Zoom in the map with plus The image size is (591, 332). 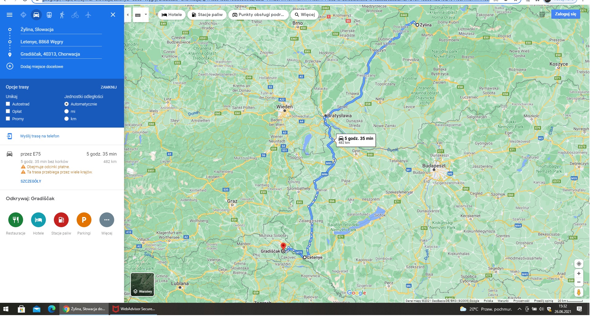pos(579,273)
